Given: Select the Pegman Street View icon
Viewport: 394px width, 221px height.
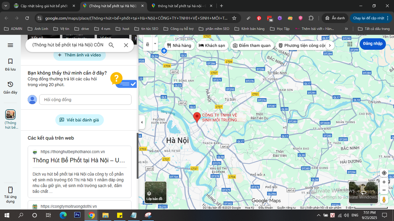Looking at the screenshot, I should (x=384, y=200).
